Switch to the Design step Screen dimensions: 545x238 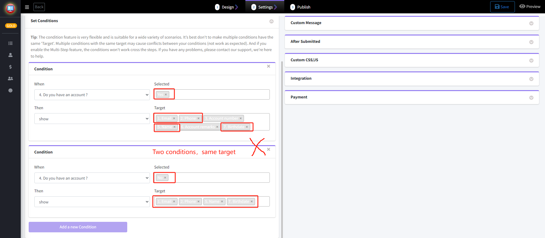pos(226,7)
